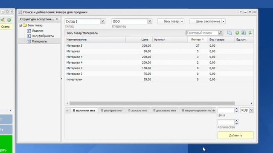Image resolution: width=273 pixels, height=153 pixels.
Task: Select the Материал 4 row with quantity 2
Action: click(159, 62)
